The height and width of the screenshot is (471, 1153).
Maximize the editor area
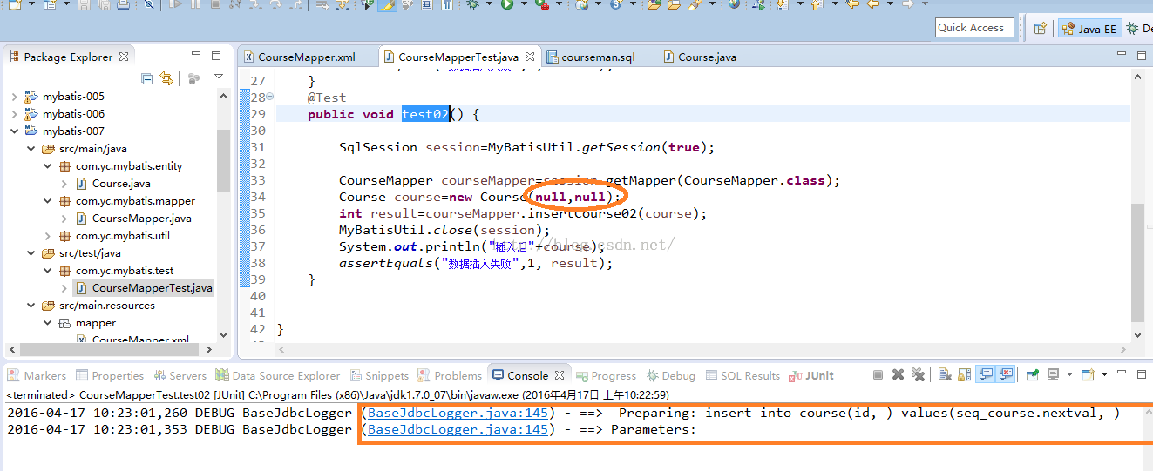1141,55
